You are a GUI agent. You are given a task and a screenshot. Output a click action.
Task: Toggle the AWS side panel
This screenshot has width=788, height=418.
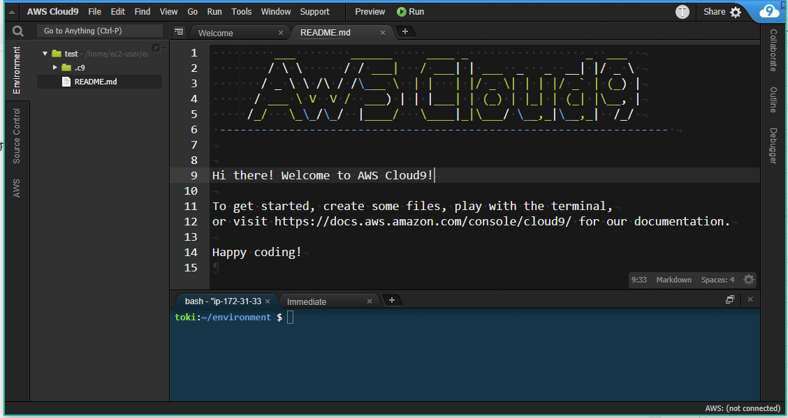[17, 188]
